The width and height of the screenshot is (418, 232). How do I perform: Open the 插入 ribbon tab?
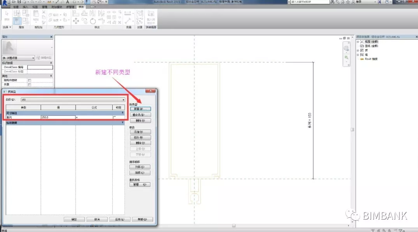point(25,7)
